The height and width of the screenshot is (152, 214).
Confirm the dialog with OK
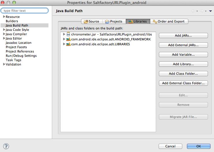pyautogui.click(x=199, y=146)
